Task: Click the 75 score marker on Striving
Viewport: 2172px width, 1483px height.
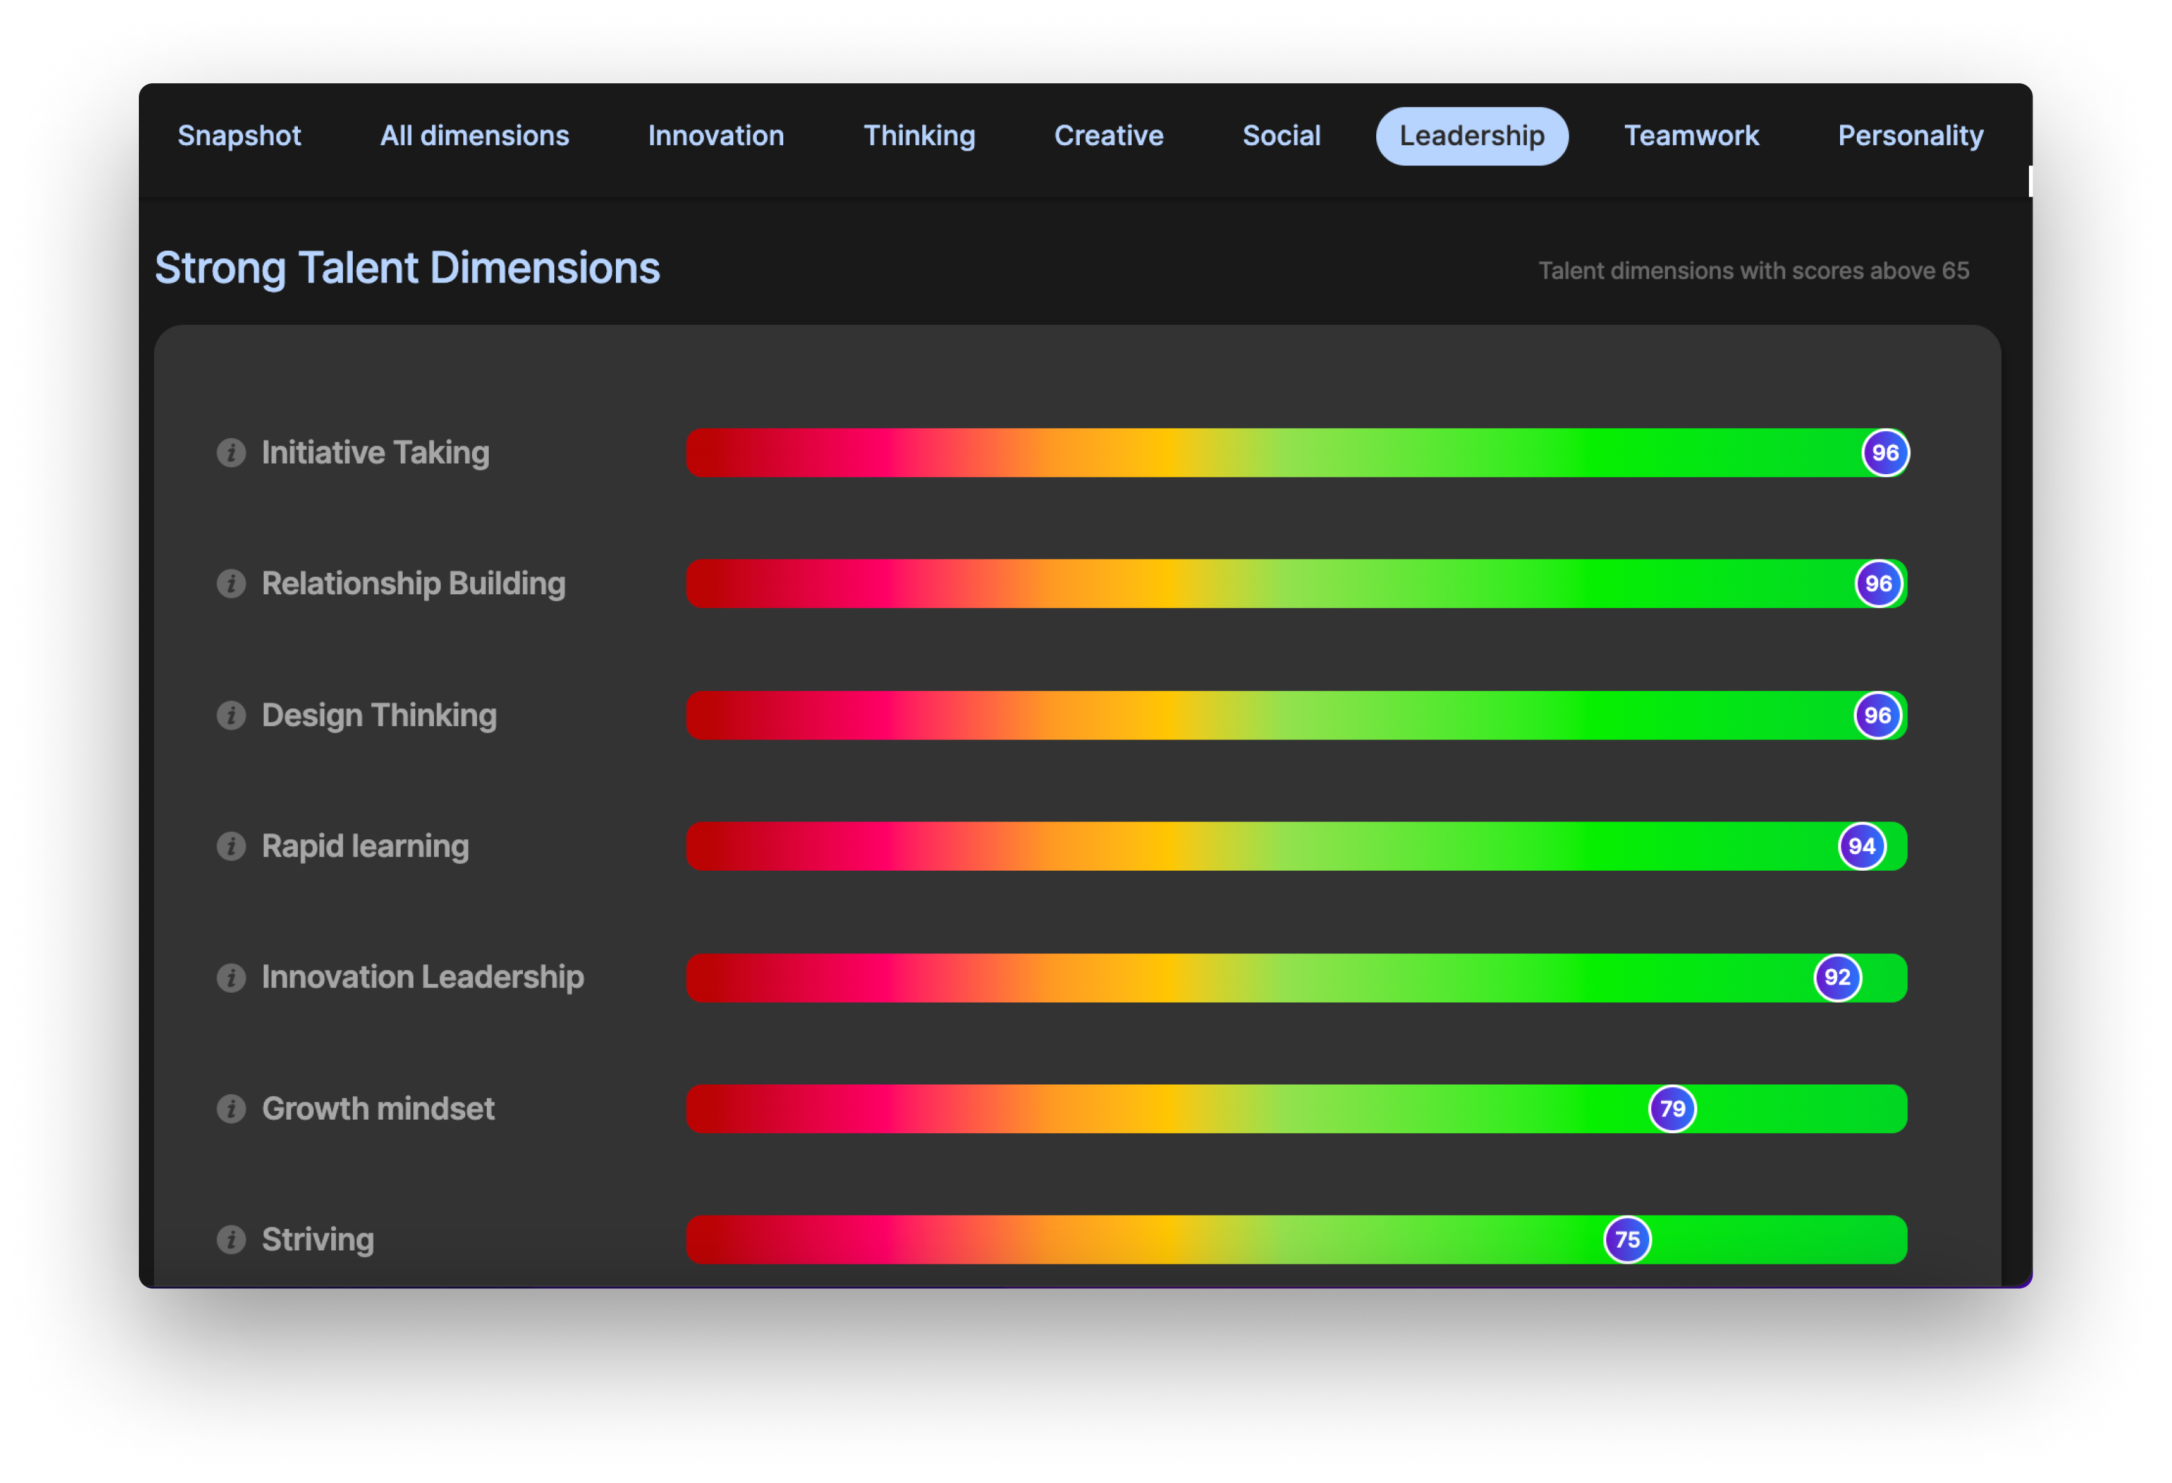Action: [1626, 1239]
